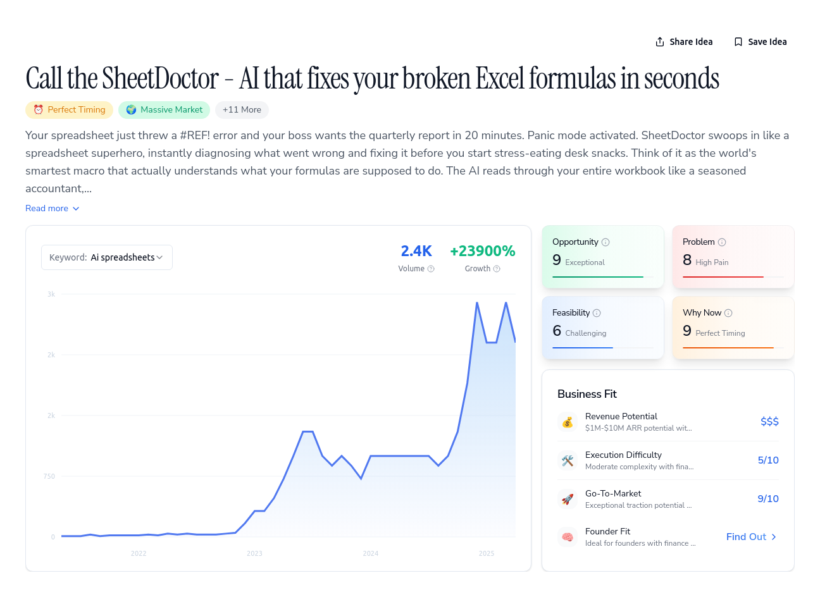The height and width of the screenshot is (597, 820).
Task: Click the info icon beside Why Now
Action: (728, 313)
